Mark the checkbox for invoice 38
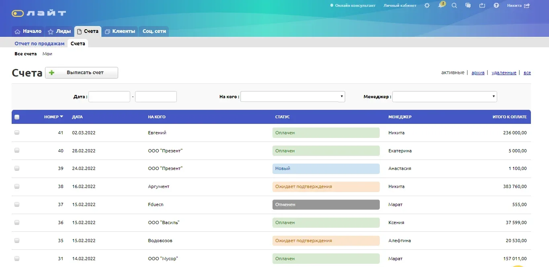Viewport: 549px width, 267px height. pyautogui.click(x=17, y=186)
